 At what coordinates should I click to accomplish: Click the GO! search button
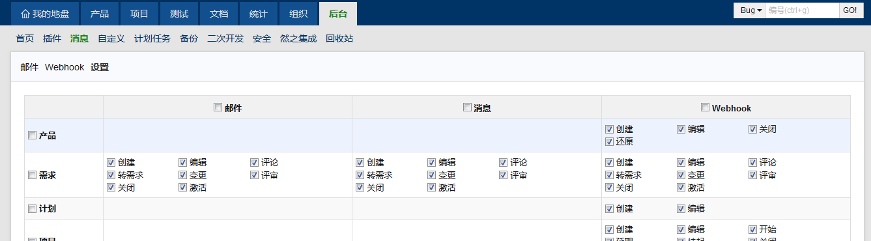(x=851, y=10)
